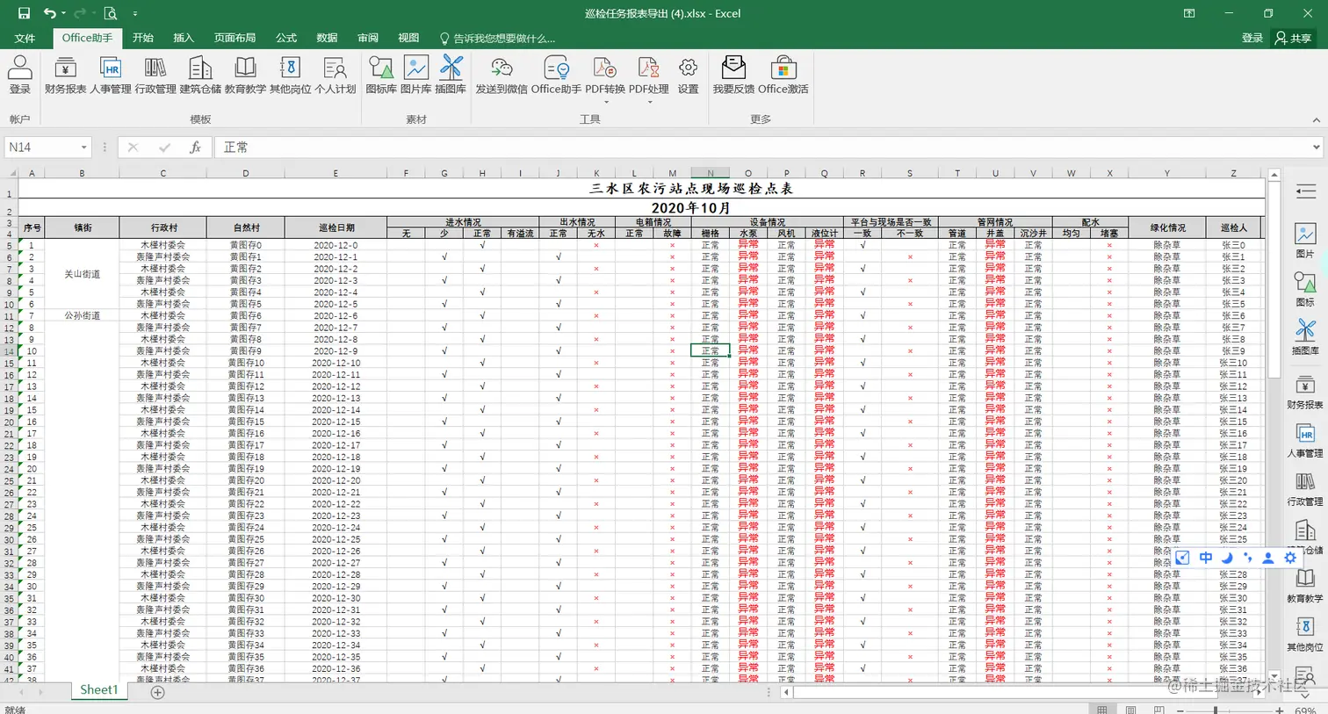Screen dimensions: 1328x714
Task: Open the 人事管理 templates in the ribbon
Action: coord(111,76)
